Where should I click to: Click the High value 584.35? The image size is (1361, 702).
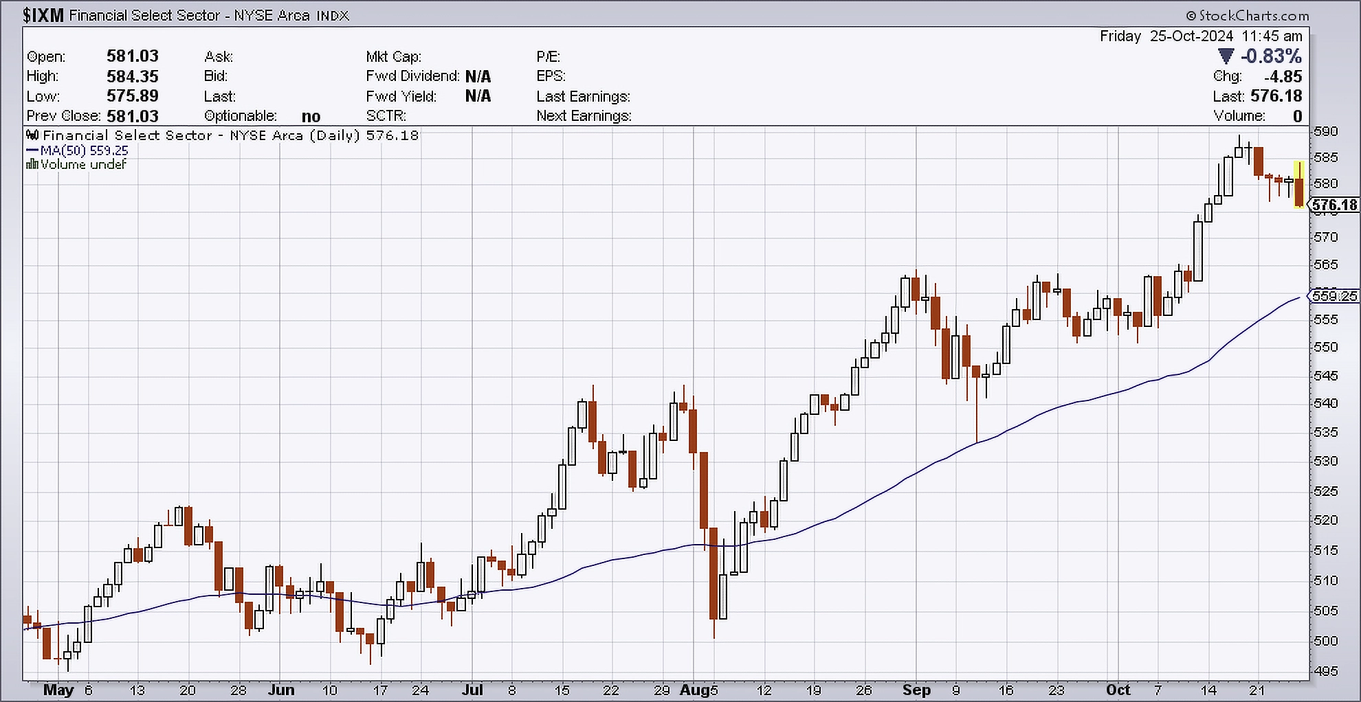point(132,76)
